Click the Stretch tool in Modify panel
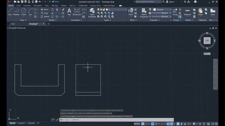 pos(45,16)
